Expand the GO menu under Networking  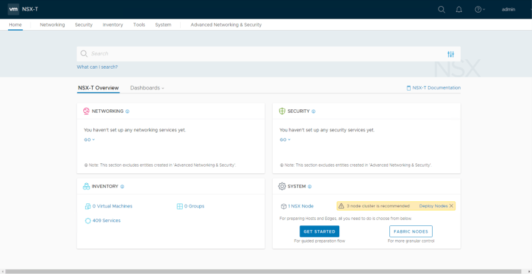pos(89,140)
